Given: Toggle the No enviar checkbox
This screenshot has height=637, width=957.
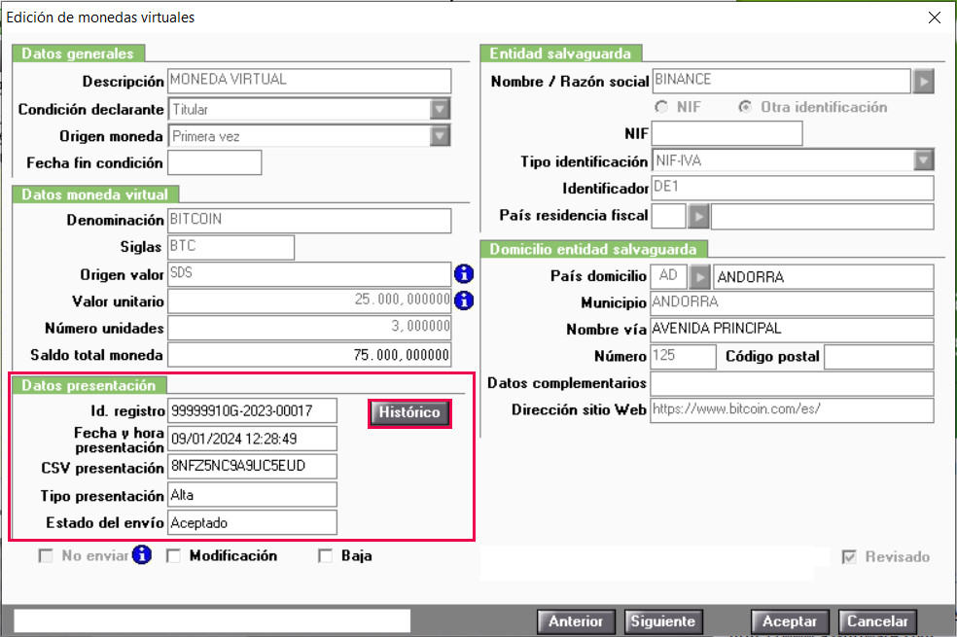Looking at the screenshot, I should coord(46,556).
